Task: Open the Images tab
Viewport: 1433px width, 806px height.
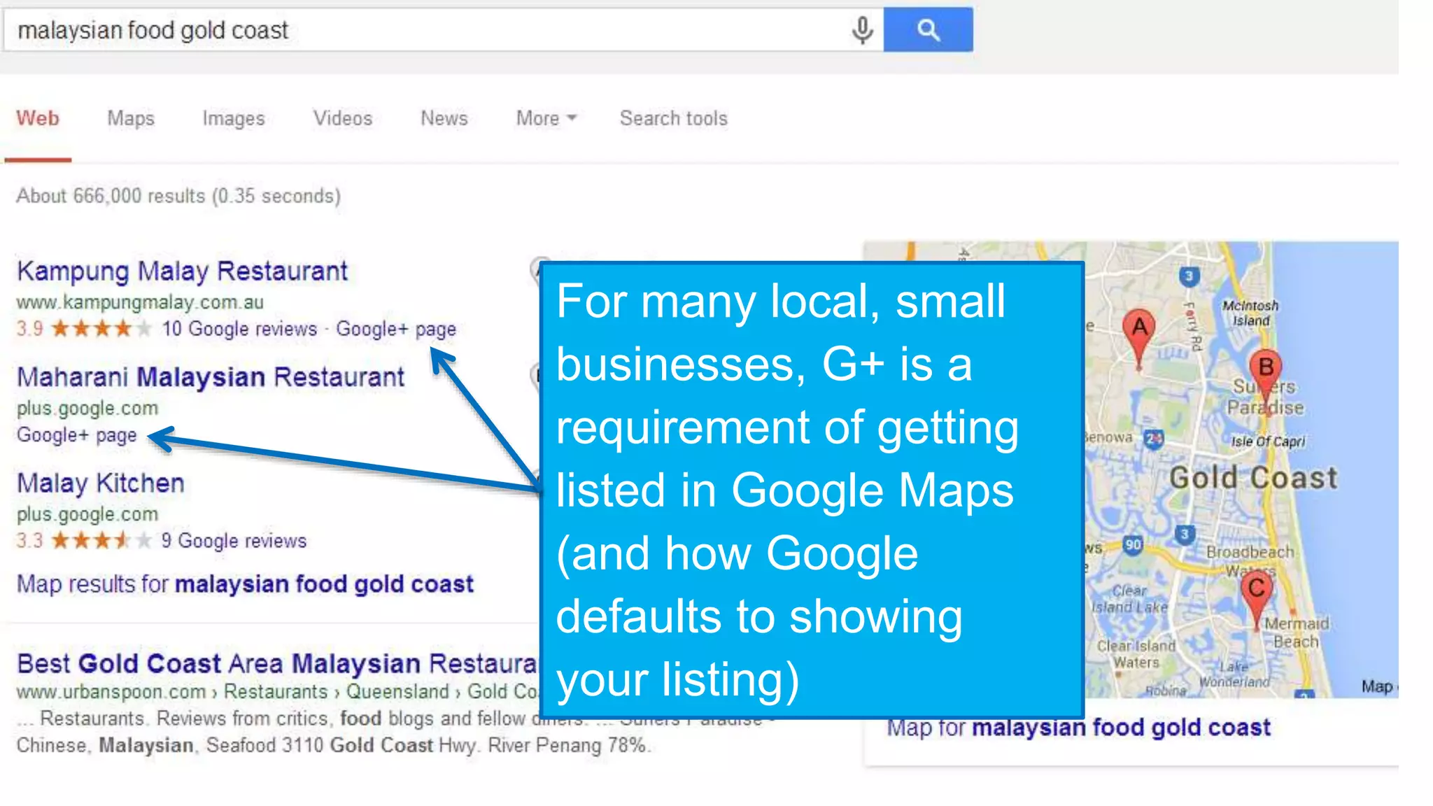Action: [234, 119]
